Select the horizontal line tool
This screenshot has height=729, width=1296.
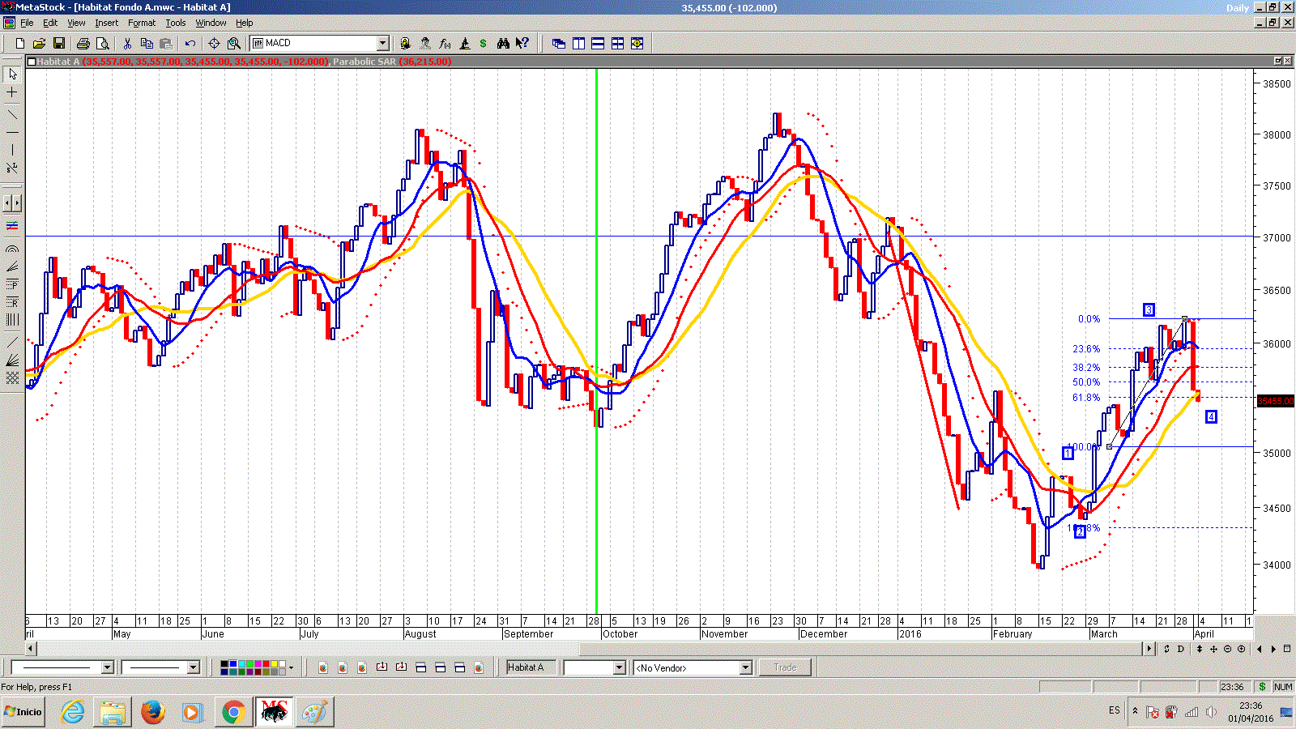click(x=12, y=131)
